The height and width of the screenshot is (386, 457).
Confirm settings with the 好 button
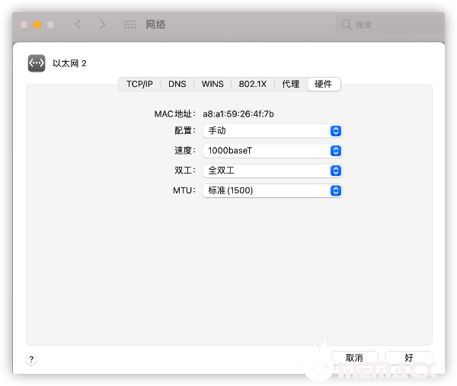click(409, 358)
